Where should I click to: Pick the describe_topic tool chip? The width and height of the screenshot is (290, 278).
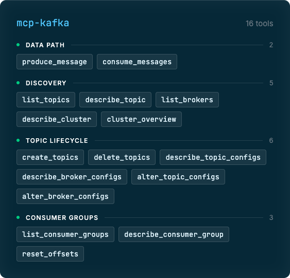click(115, 100)
